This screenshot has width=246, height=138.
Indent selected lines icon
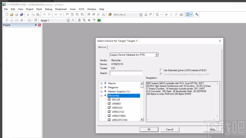[x=89, y=14]
